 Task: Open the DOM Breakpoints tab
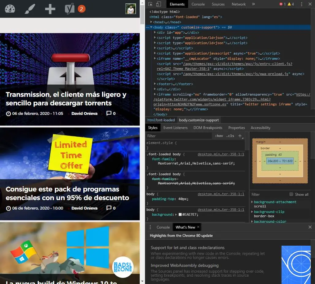[208, 128]
